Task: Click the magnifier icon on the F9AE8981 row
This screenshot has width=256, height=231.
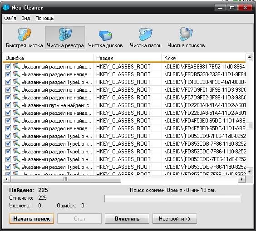Action: coord(16,66)
